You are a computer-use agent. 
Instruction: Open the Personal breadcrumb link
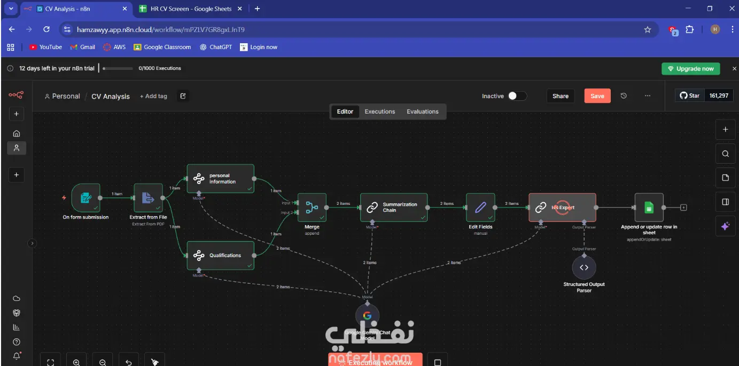coord(63,97)
